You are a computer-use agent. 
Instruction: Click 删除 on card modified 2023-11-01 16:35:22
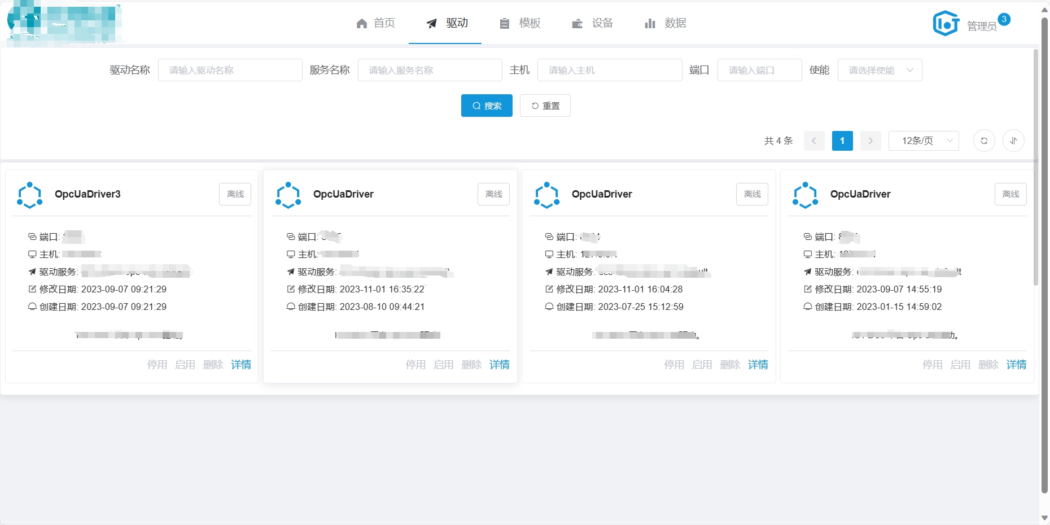(471, 365)
